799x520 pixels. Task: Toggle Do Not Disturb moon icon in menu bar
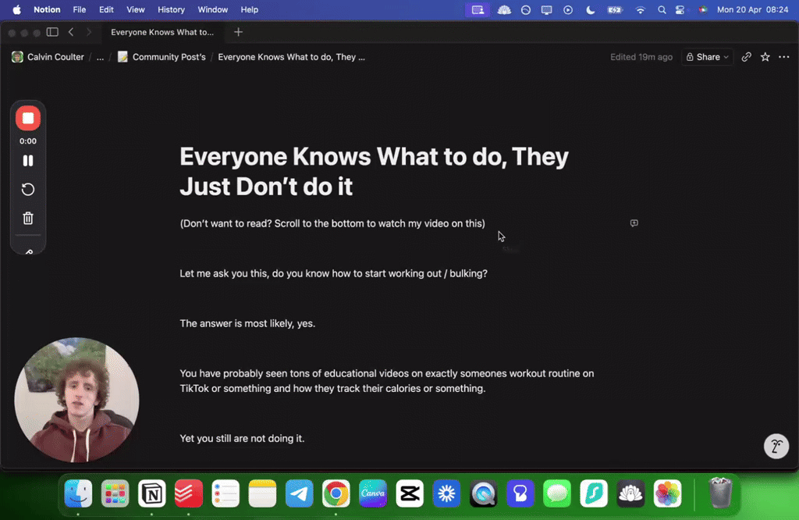[590, 9]
